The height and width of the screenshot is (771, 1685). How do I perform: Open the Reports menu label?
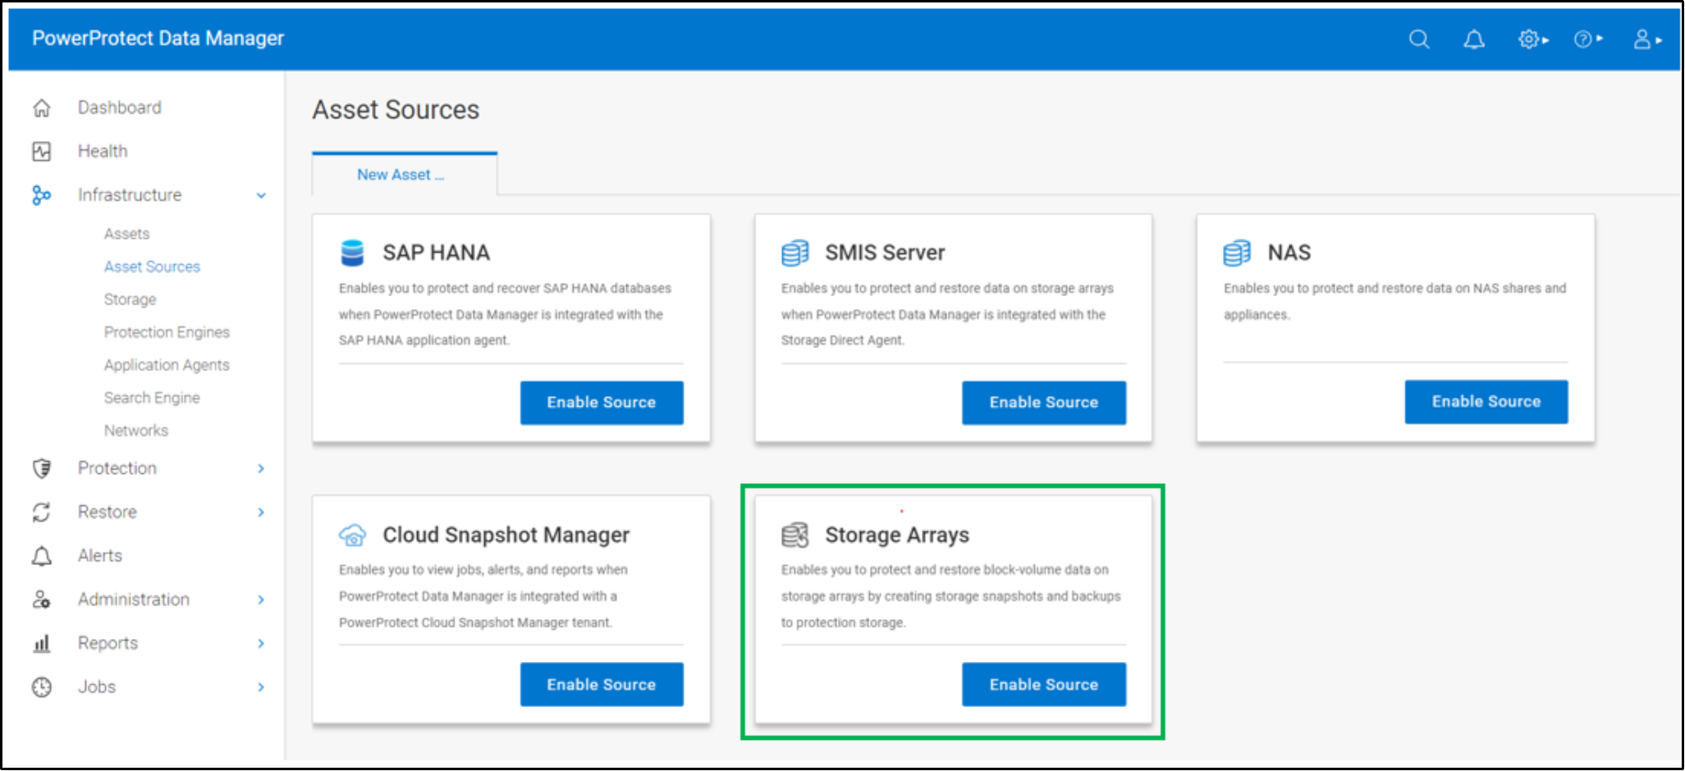tap(108, 643)
